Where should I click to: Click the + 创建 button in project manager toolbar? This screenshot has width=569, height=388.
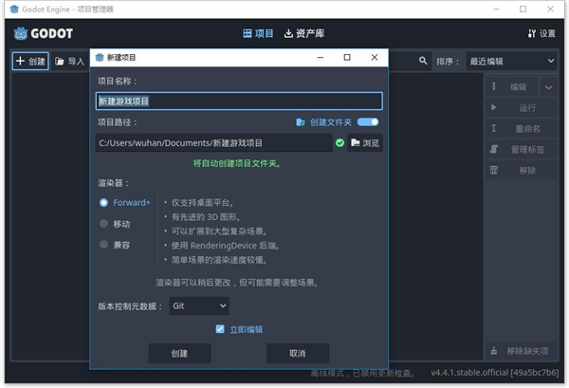click(30, 61)
